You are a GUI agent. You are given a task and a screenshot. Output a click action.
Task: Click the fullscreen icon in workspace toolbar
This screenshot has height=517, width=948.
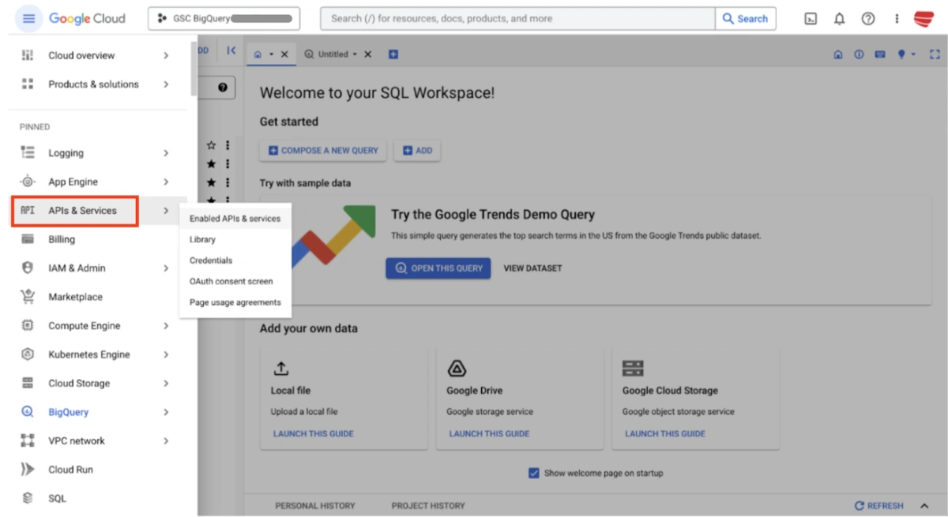935,54
